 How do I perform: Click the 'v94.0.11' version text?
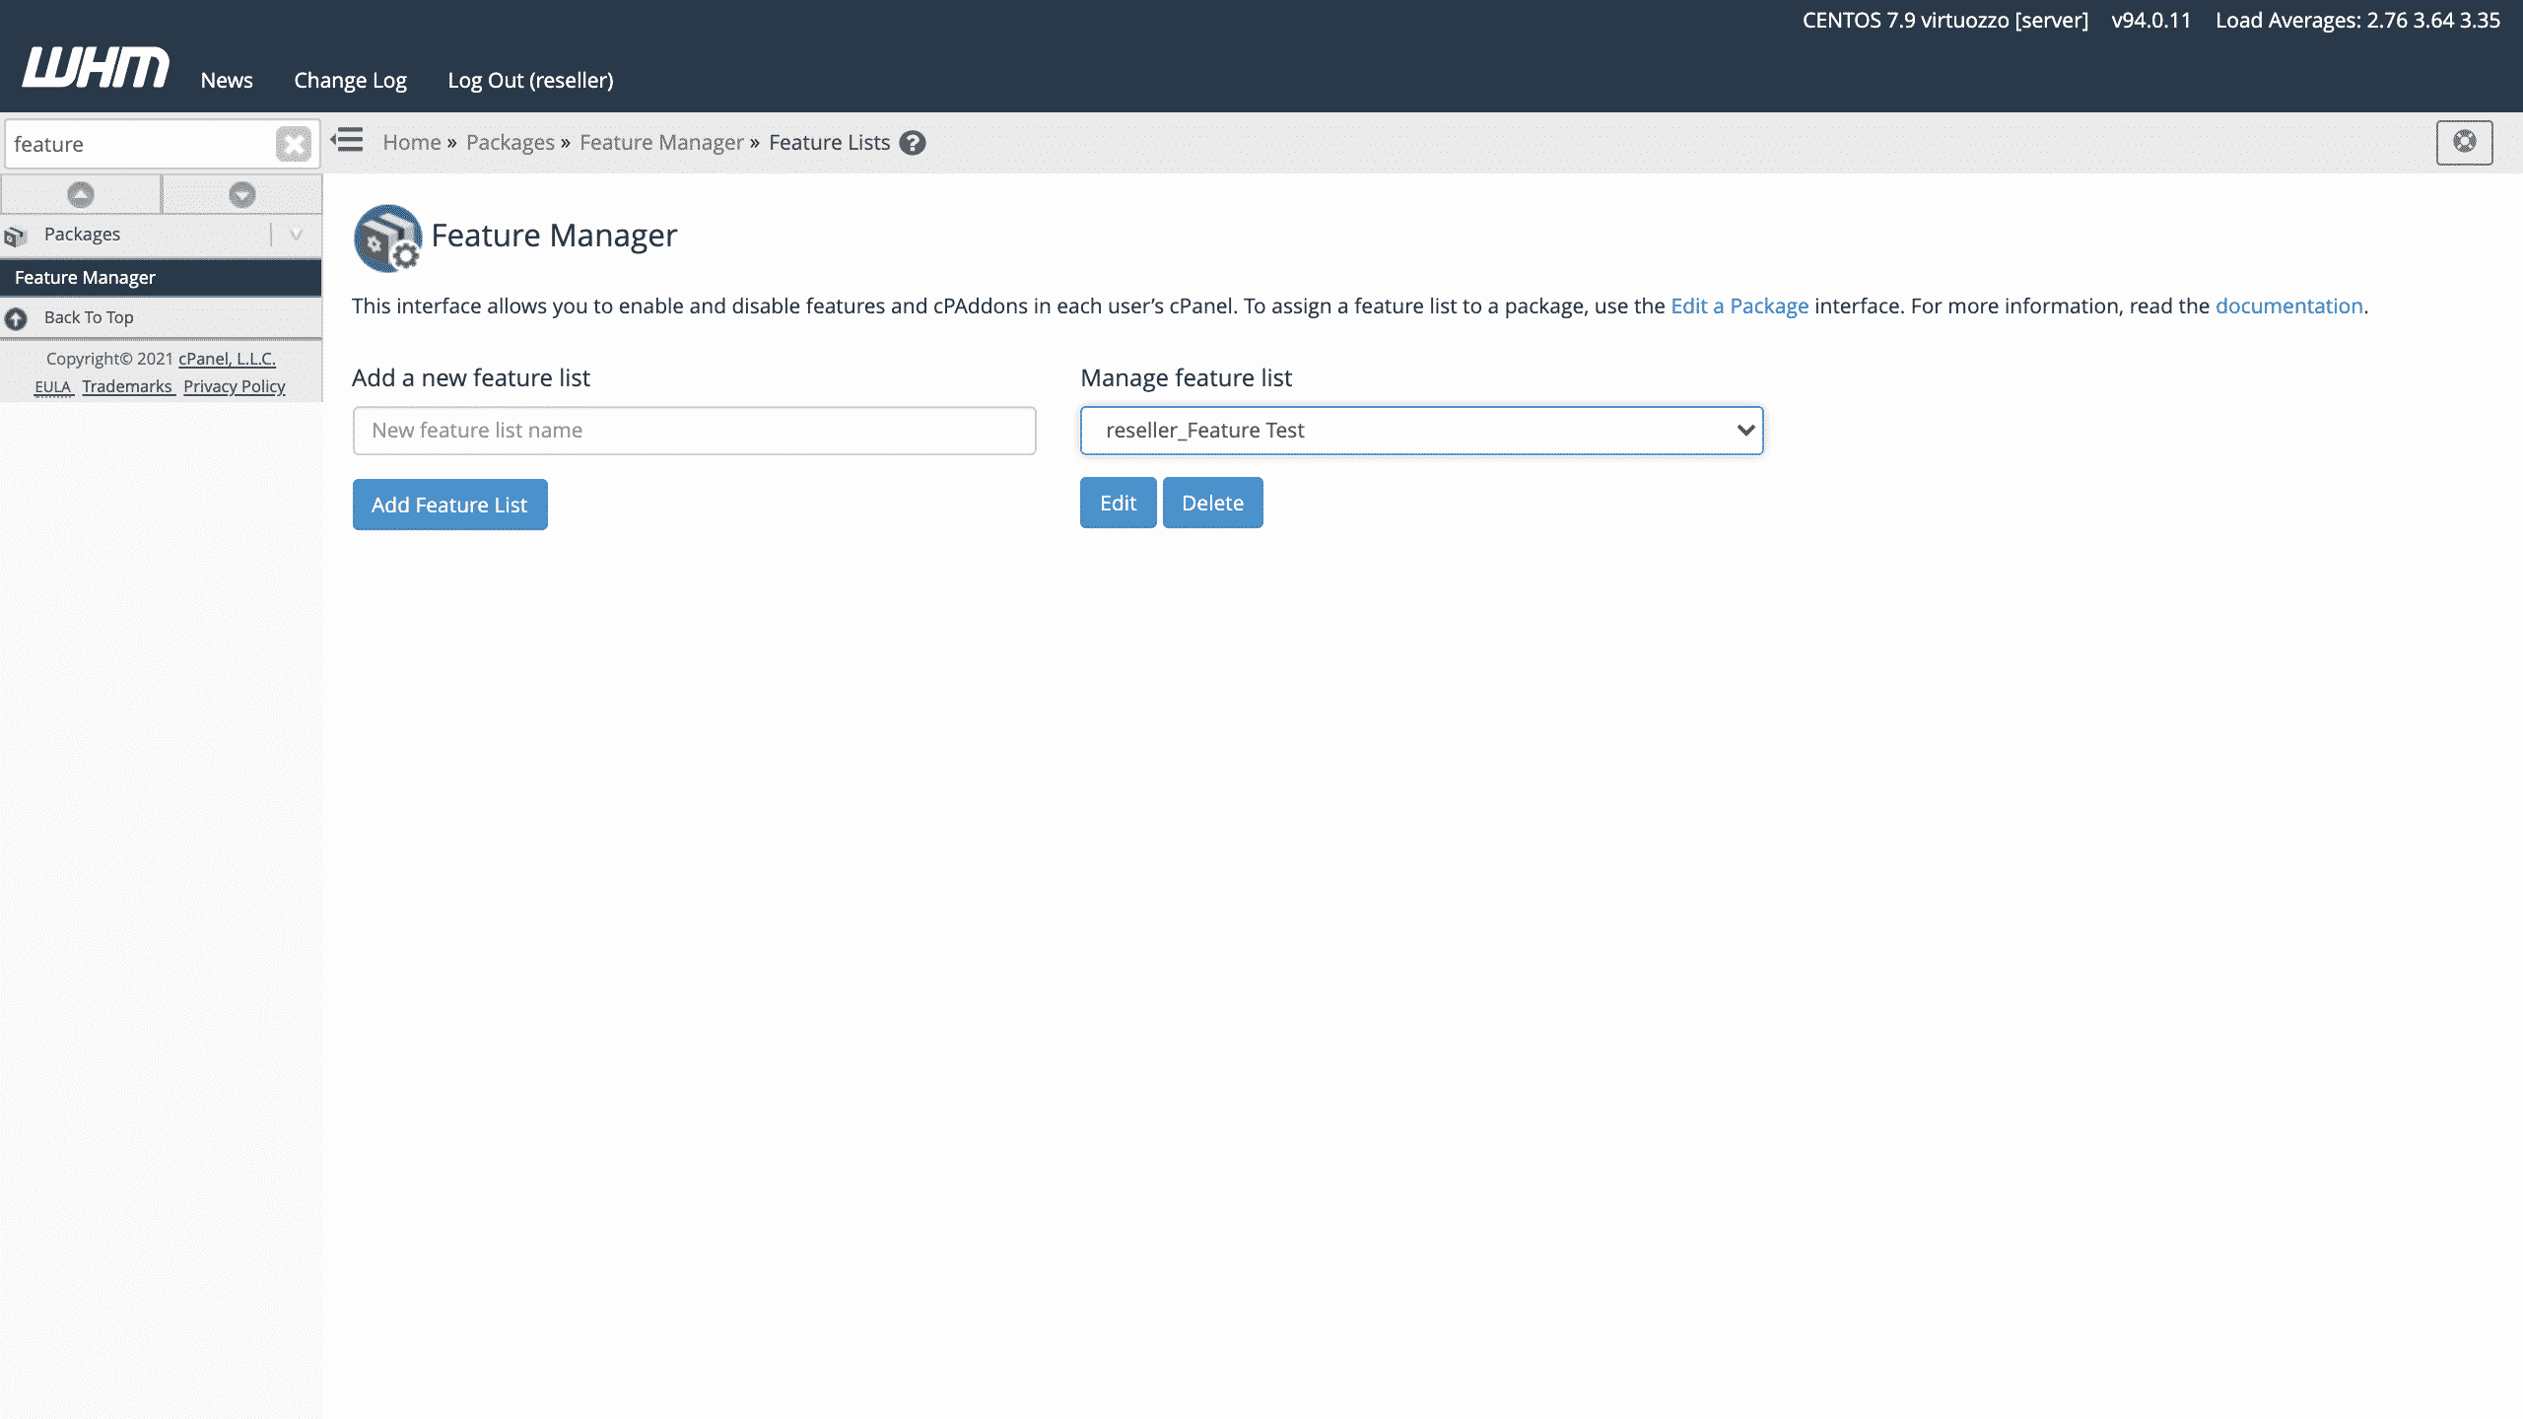pos(2151,20)
